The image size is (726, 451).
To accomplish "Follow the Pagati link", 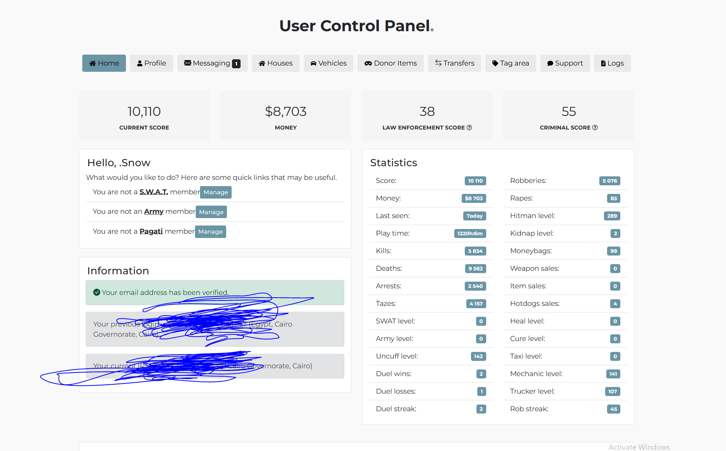I will click(151, 231).
